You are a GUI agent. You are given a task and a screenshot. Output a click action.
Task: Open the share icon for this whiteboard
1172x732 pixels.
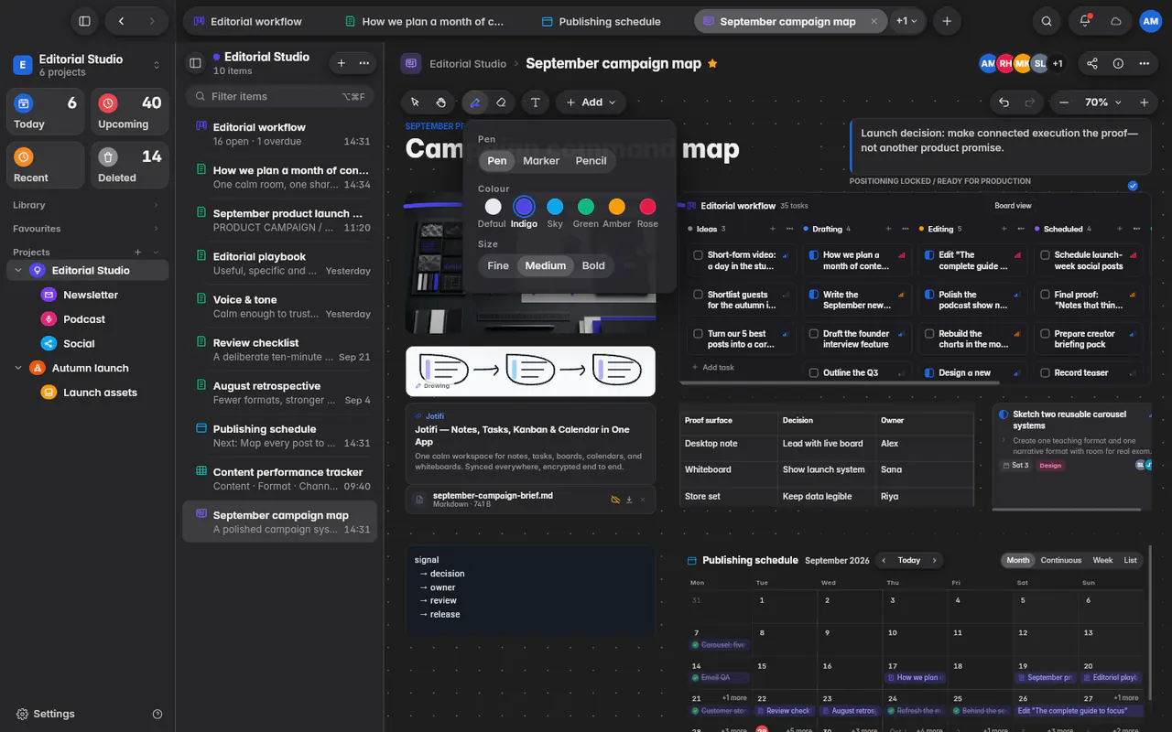pos(1092,64)
